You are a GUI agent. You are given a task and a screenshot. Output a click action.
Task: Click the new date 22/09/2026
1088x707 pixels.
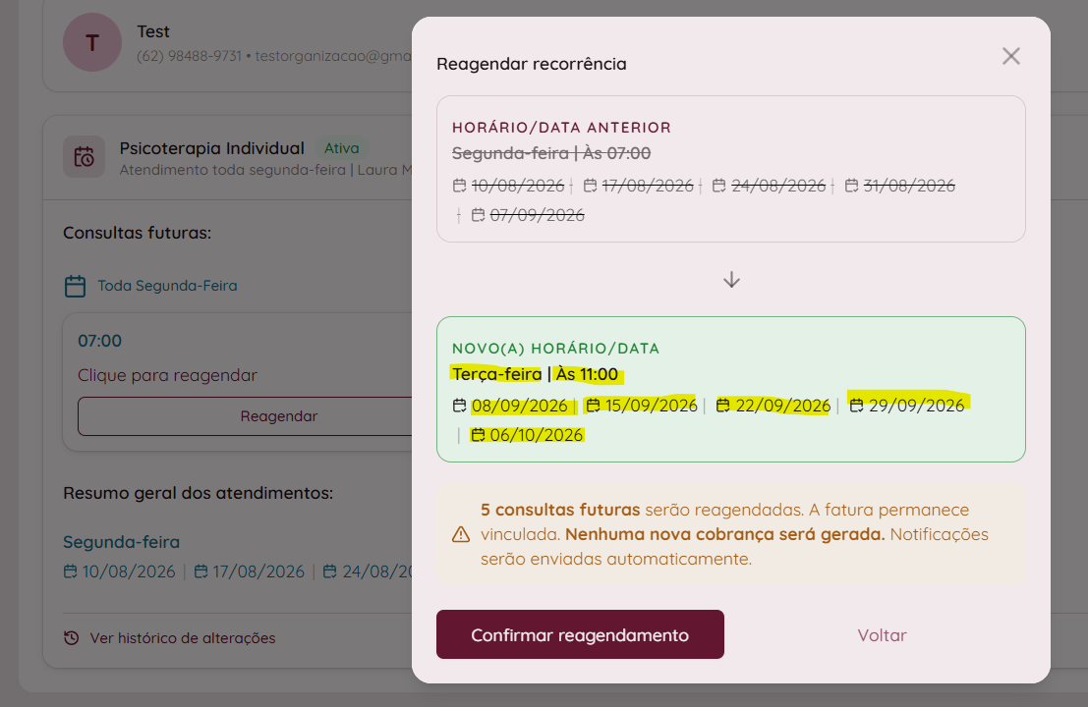point(782,406)
